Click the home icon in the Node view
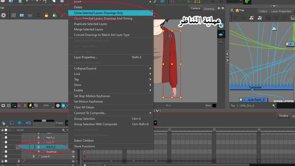 click(237, 11)
